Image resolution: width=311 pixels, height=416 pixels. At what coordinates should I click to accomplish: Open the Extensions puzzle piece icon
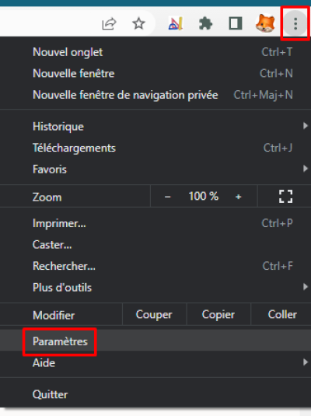click(x=205, y=24)
